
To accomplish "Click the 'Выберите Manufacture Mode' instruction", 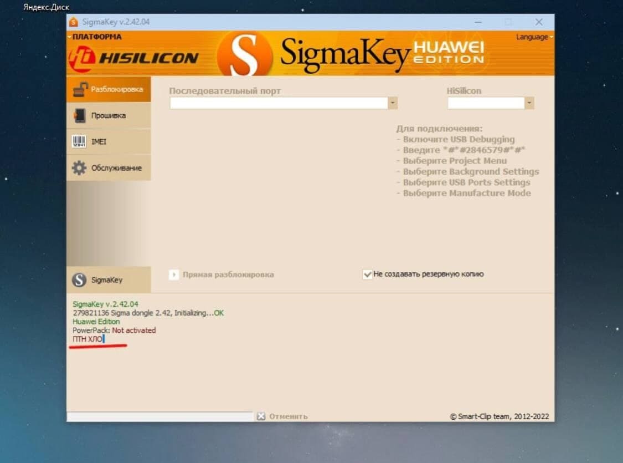I will click(464, 193).
